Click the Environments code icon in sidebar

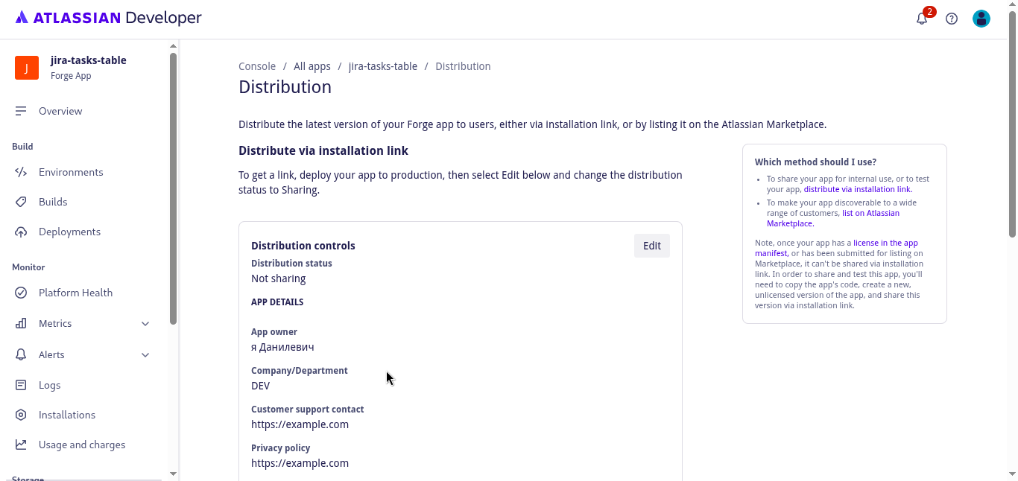pyautogui.click(x=21, y=172)
